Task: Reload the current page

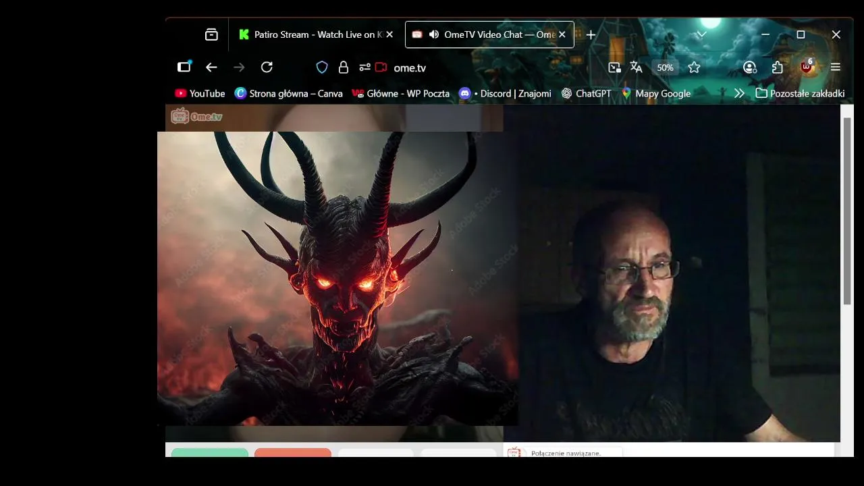Action: [x=267, y=67]
